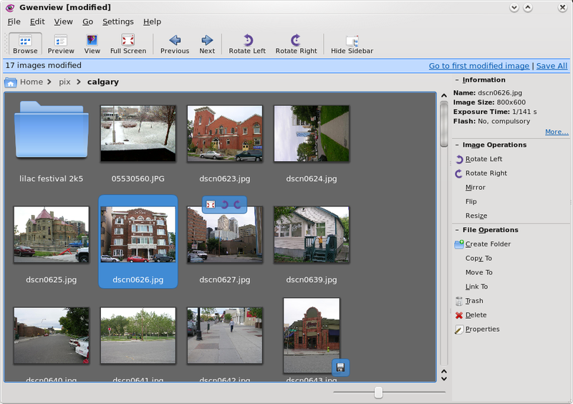
Task: Open the Settings menu
Action: tap(118, 22)
